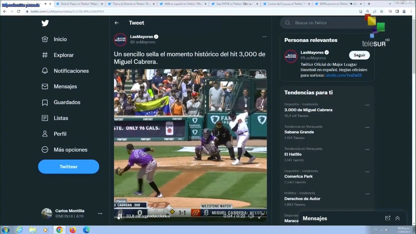Go back using the Tweet back arrow
Viewport: 416px width, 234px height.
117,23
